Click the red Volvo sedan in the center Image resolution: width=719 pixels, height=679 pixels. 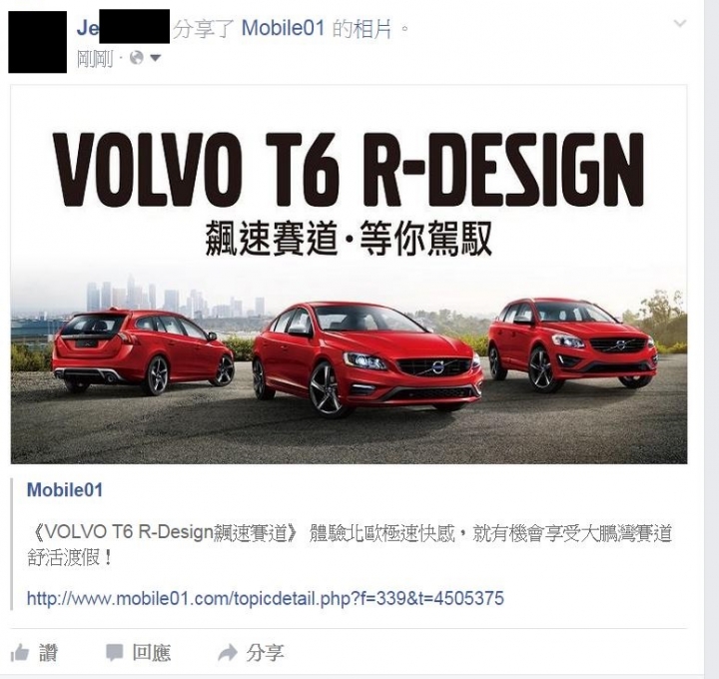(x=366, y=358)
